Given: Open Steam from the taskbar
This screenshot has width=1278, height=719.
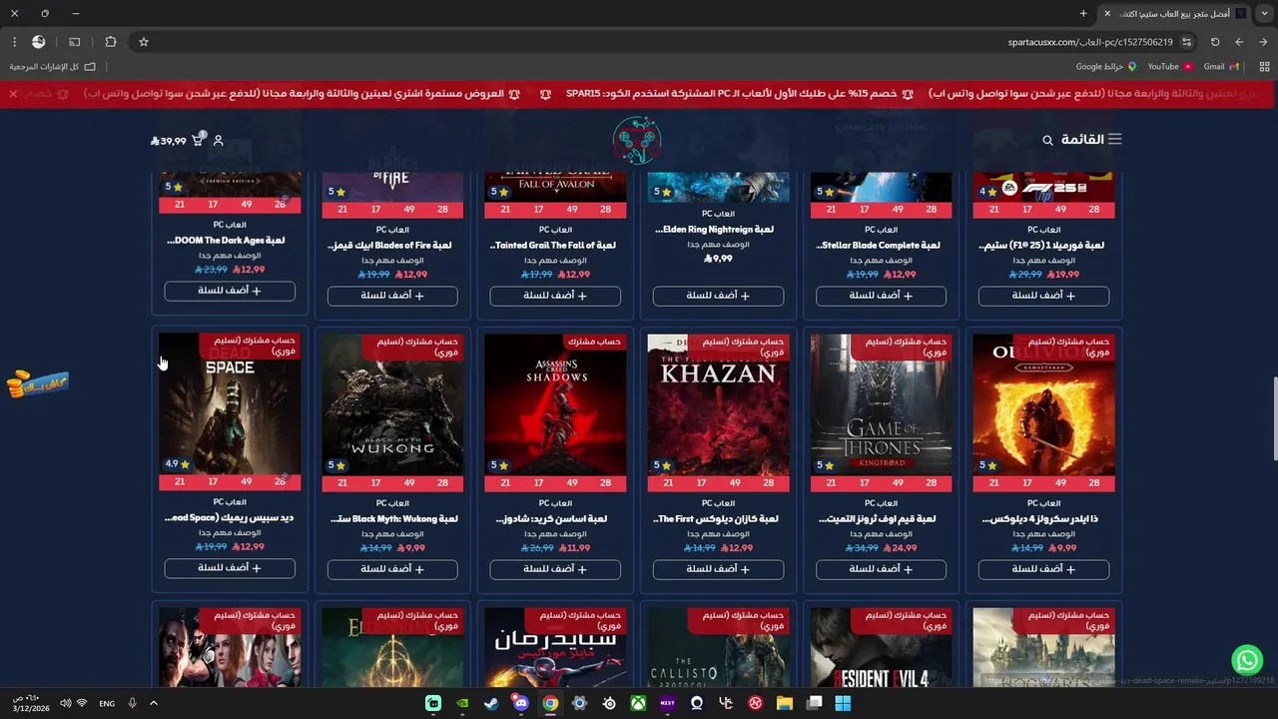Looking at the screenshot, I should (491, 703).
